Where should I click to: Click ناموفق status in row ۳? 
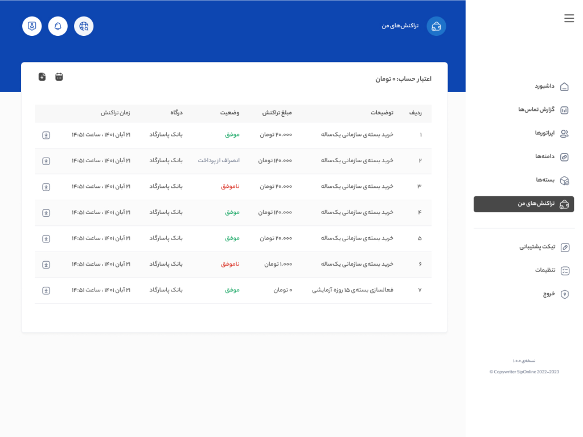click(x=230, y=187)
